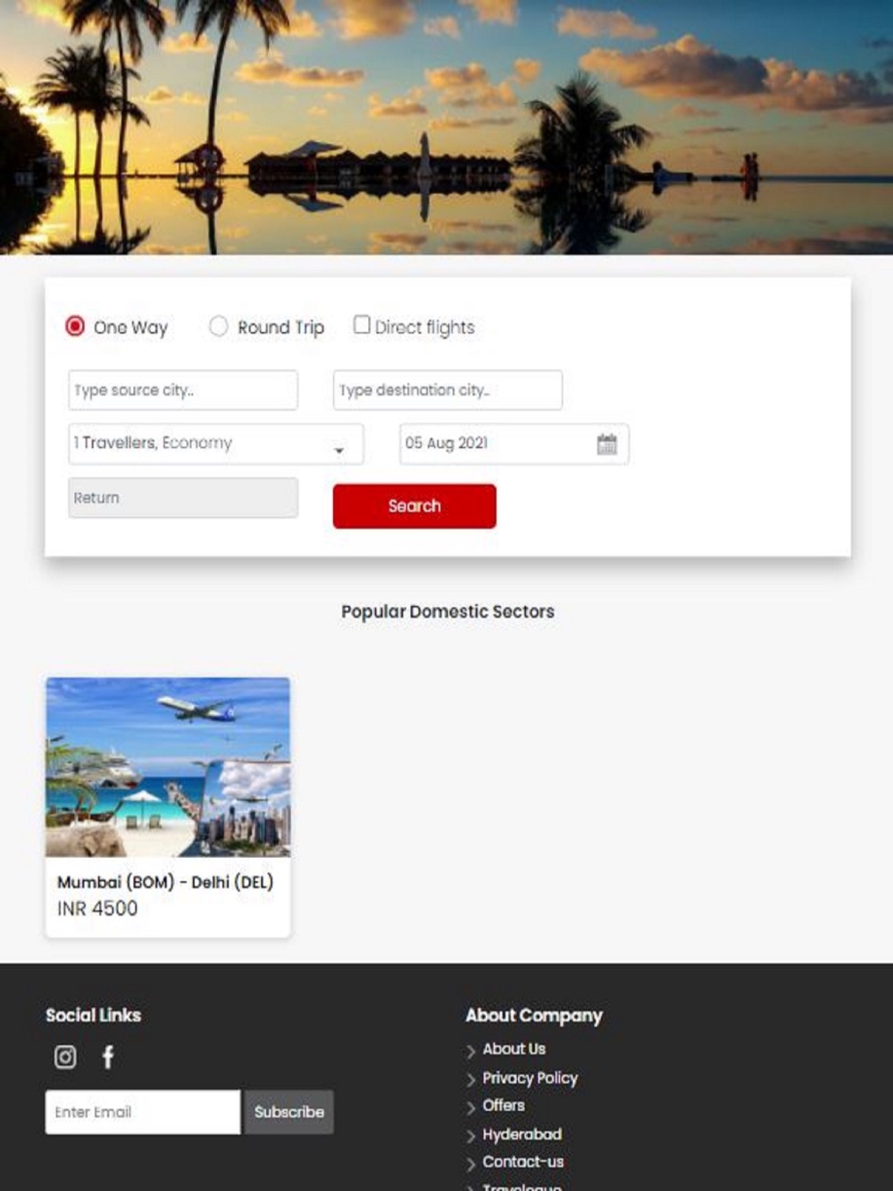
Task: Open the Privacy Policy link
Action: click(x=530, y=1078)
